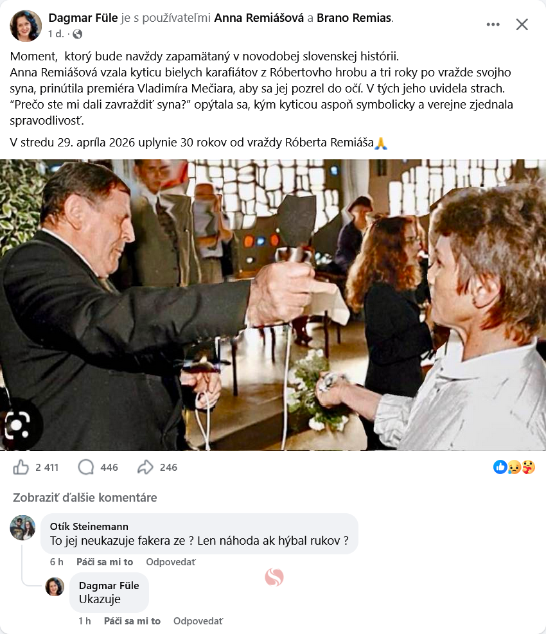View the post reactions emoji icons

(514, 467)
